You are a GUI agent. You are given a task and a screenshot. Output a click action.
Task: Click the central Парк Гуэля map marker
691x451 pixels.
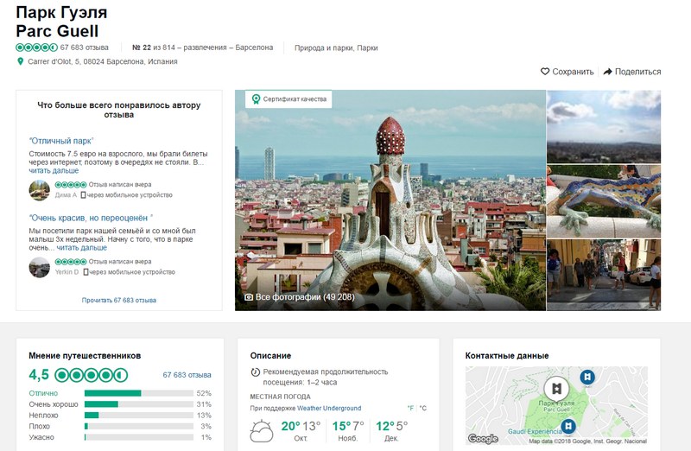pos(557,388)
